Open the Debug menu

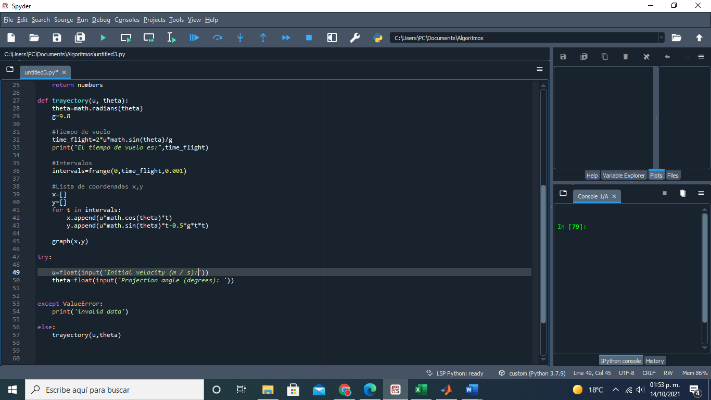point(101,20)
